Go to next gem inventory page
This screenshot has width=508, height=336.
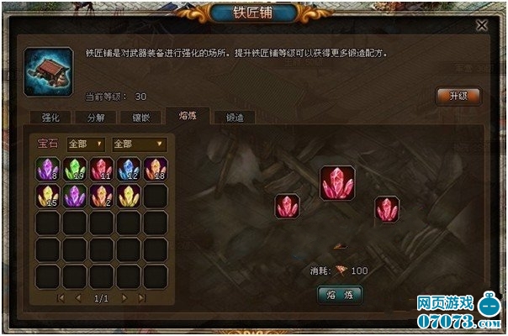pyautogui.click(x=124, y=298)
